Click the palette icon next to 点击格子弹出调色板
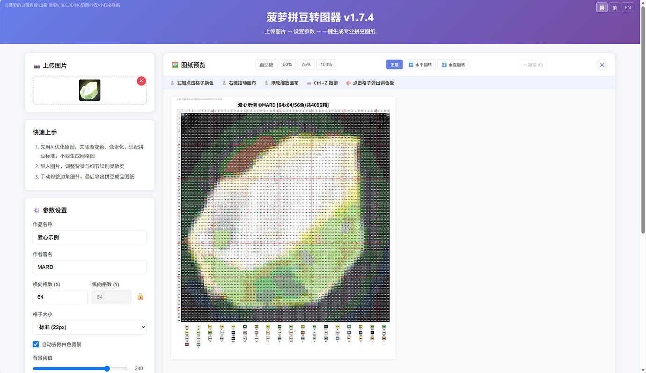This screenshot has height=373, width=646. point(348,83)
